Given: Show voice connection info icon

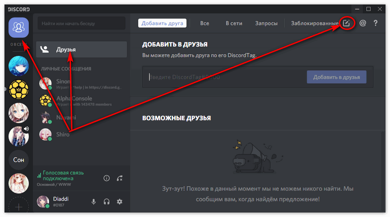Looking at the screenshot, I should pos(107,178).
